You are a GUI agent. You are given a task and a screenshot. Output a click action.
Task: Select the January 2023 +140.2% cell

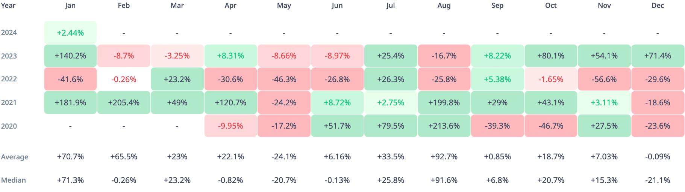[70, 56]
